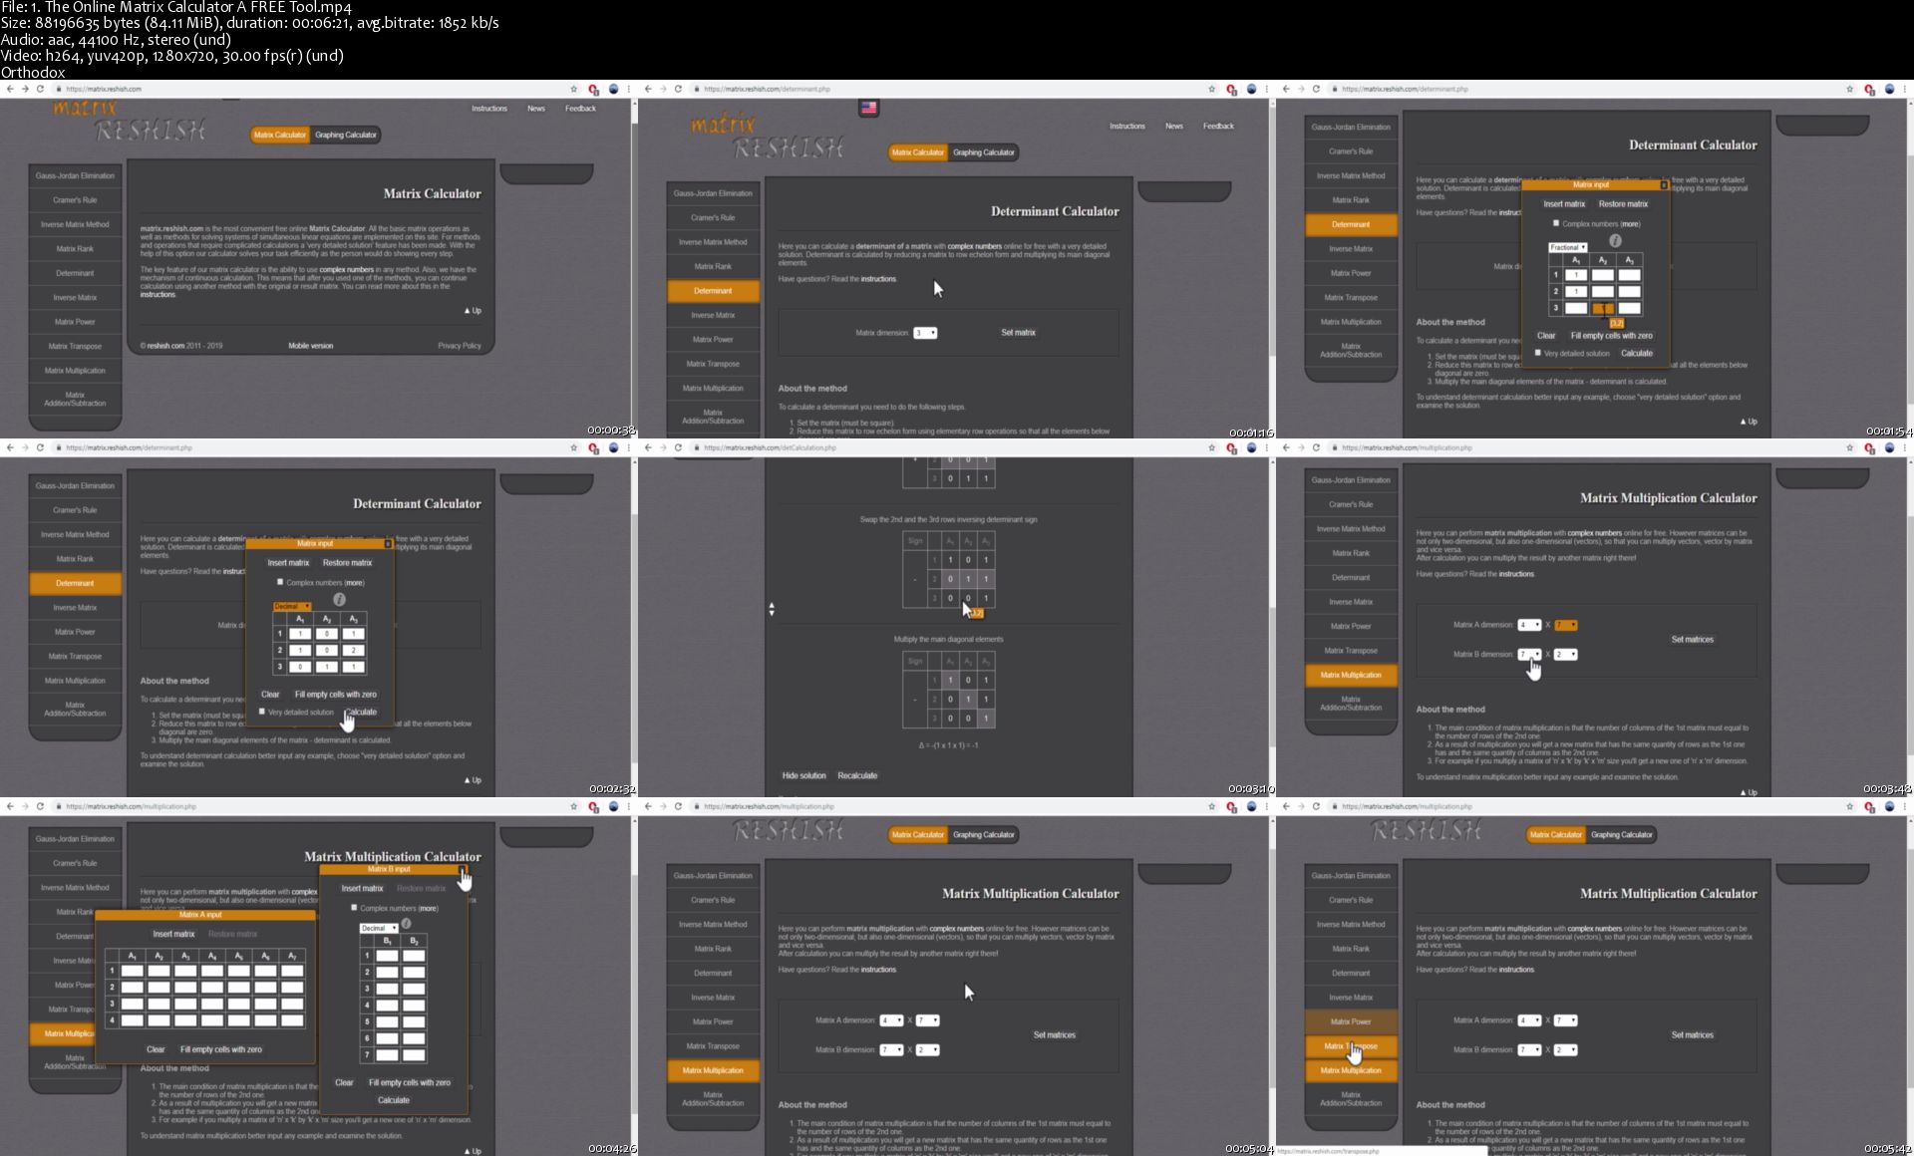The image size is (1914, 1156).
Task: Open the Mobile version link
Action: click(x=310, y=346)
